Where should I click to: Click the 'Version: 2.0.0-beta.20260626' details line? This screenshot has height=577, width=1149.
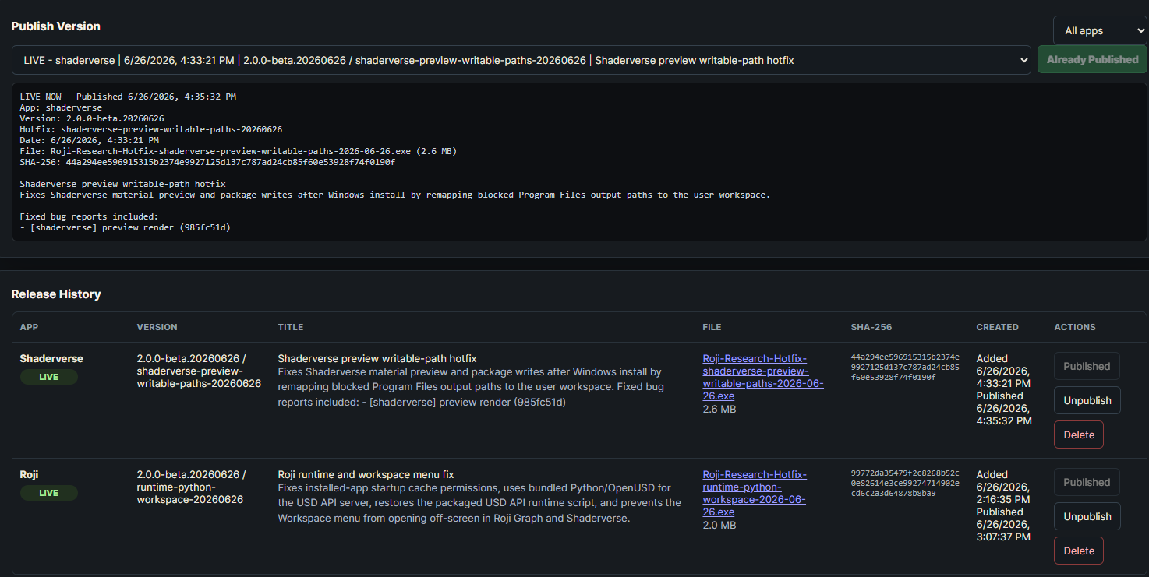coord(92,118)
